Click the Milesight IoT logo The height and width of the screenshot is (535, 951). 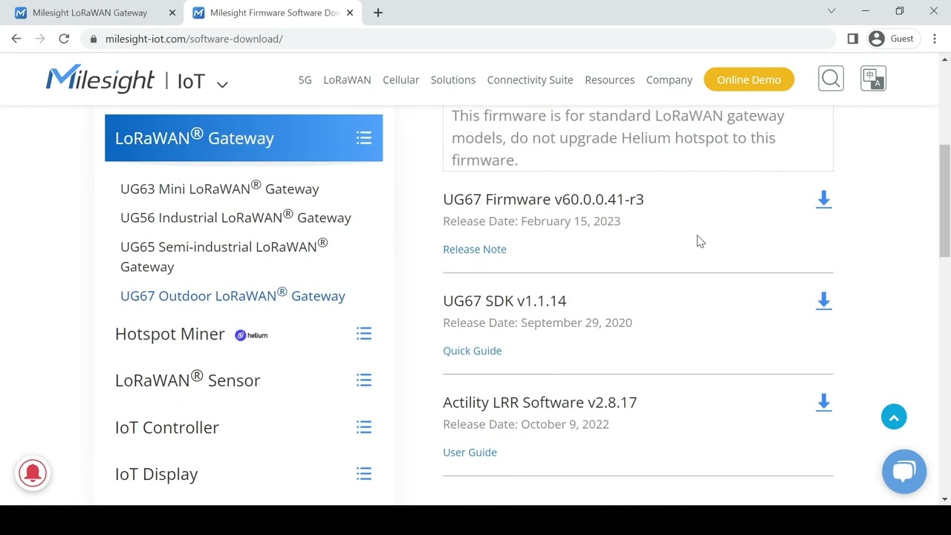click(124, 79)
